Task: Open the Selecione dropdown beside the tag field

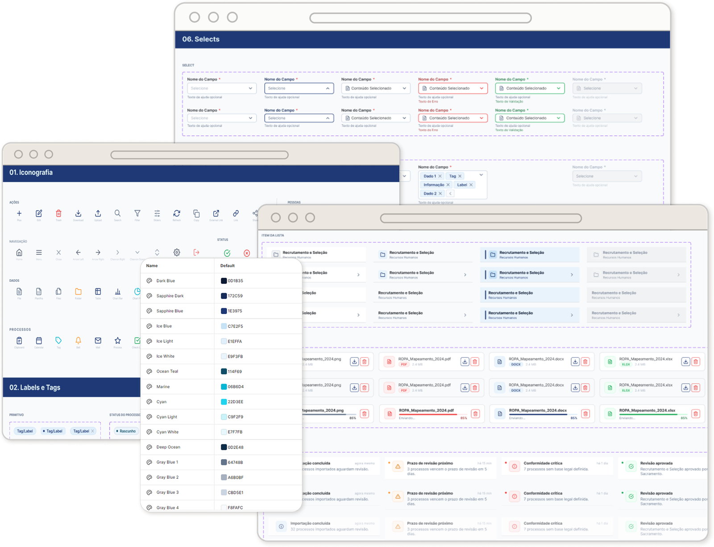Action: pyautogui.click(x=607, y=176)
